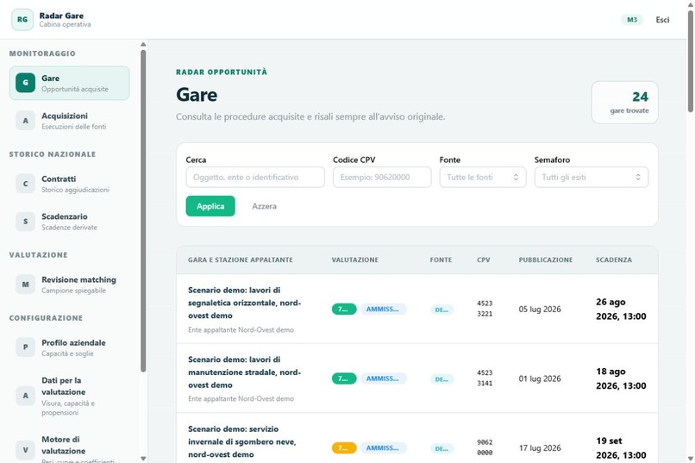Click the Codice CPV input field
695x463 pixels.
click(382, 178)
